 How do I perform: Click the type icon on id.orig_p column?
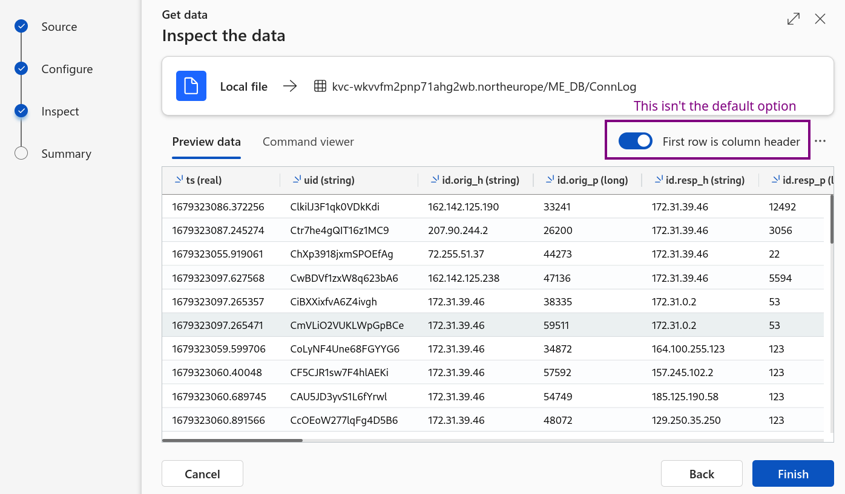(x=550, y=180)
